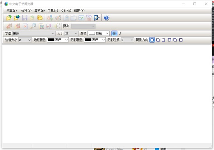Open the 大小 size dropdown showing 22
This screenshot has height=150, width=214.
coord(71,33)
